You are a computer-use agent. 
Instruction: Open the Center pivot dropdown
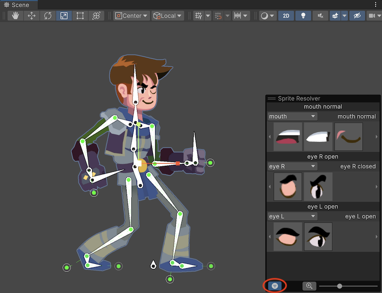coord(131,16)
